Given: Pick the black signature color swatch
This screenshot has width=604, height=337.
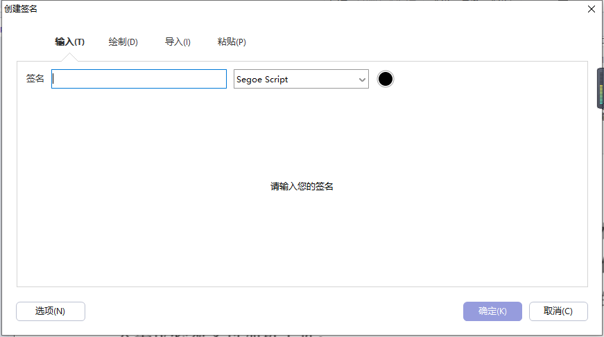Looking at the screenshot, I should (x=386, y=79).
